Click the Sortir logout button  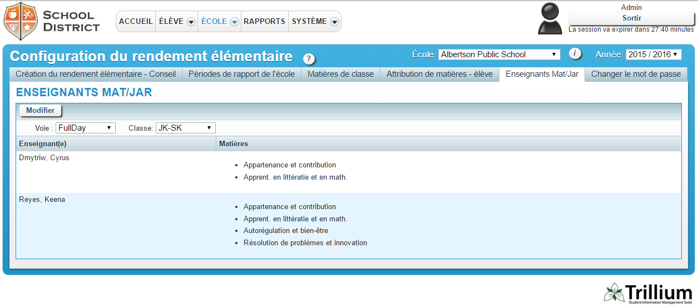click(631, 18)
